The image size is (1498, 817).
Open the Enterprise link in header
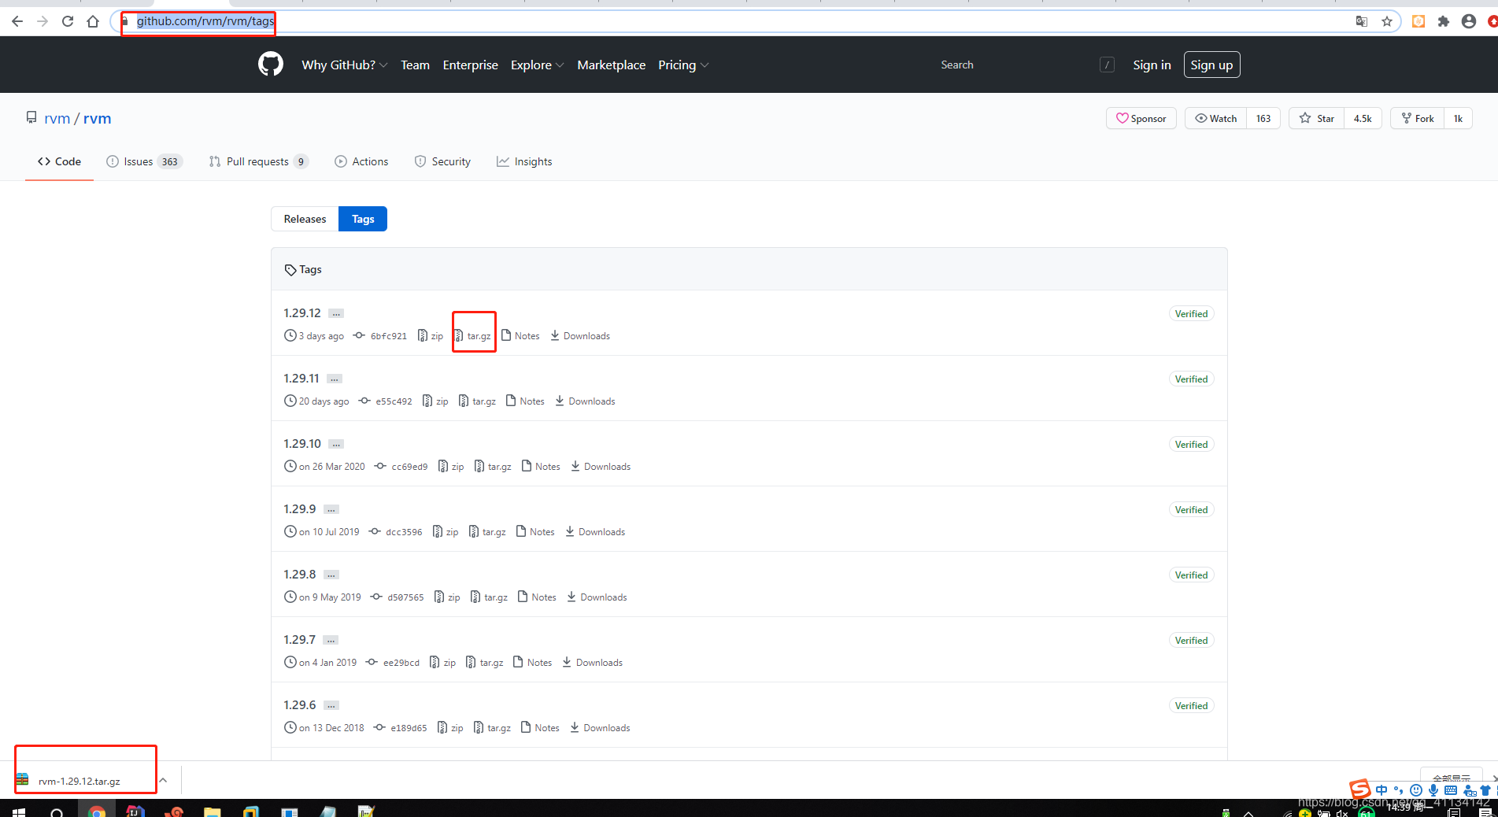[470, 65]
